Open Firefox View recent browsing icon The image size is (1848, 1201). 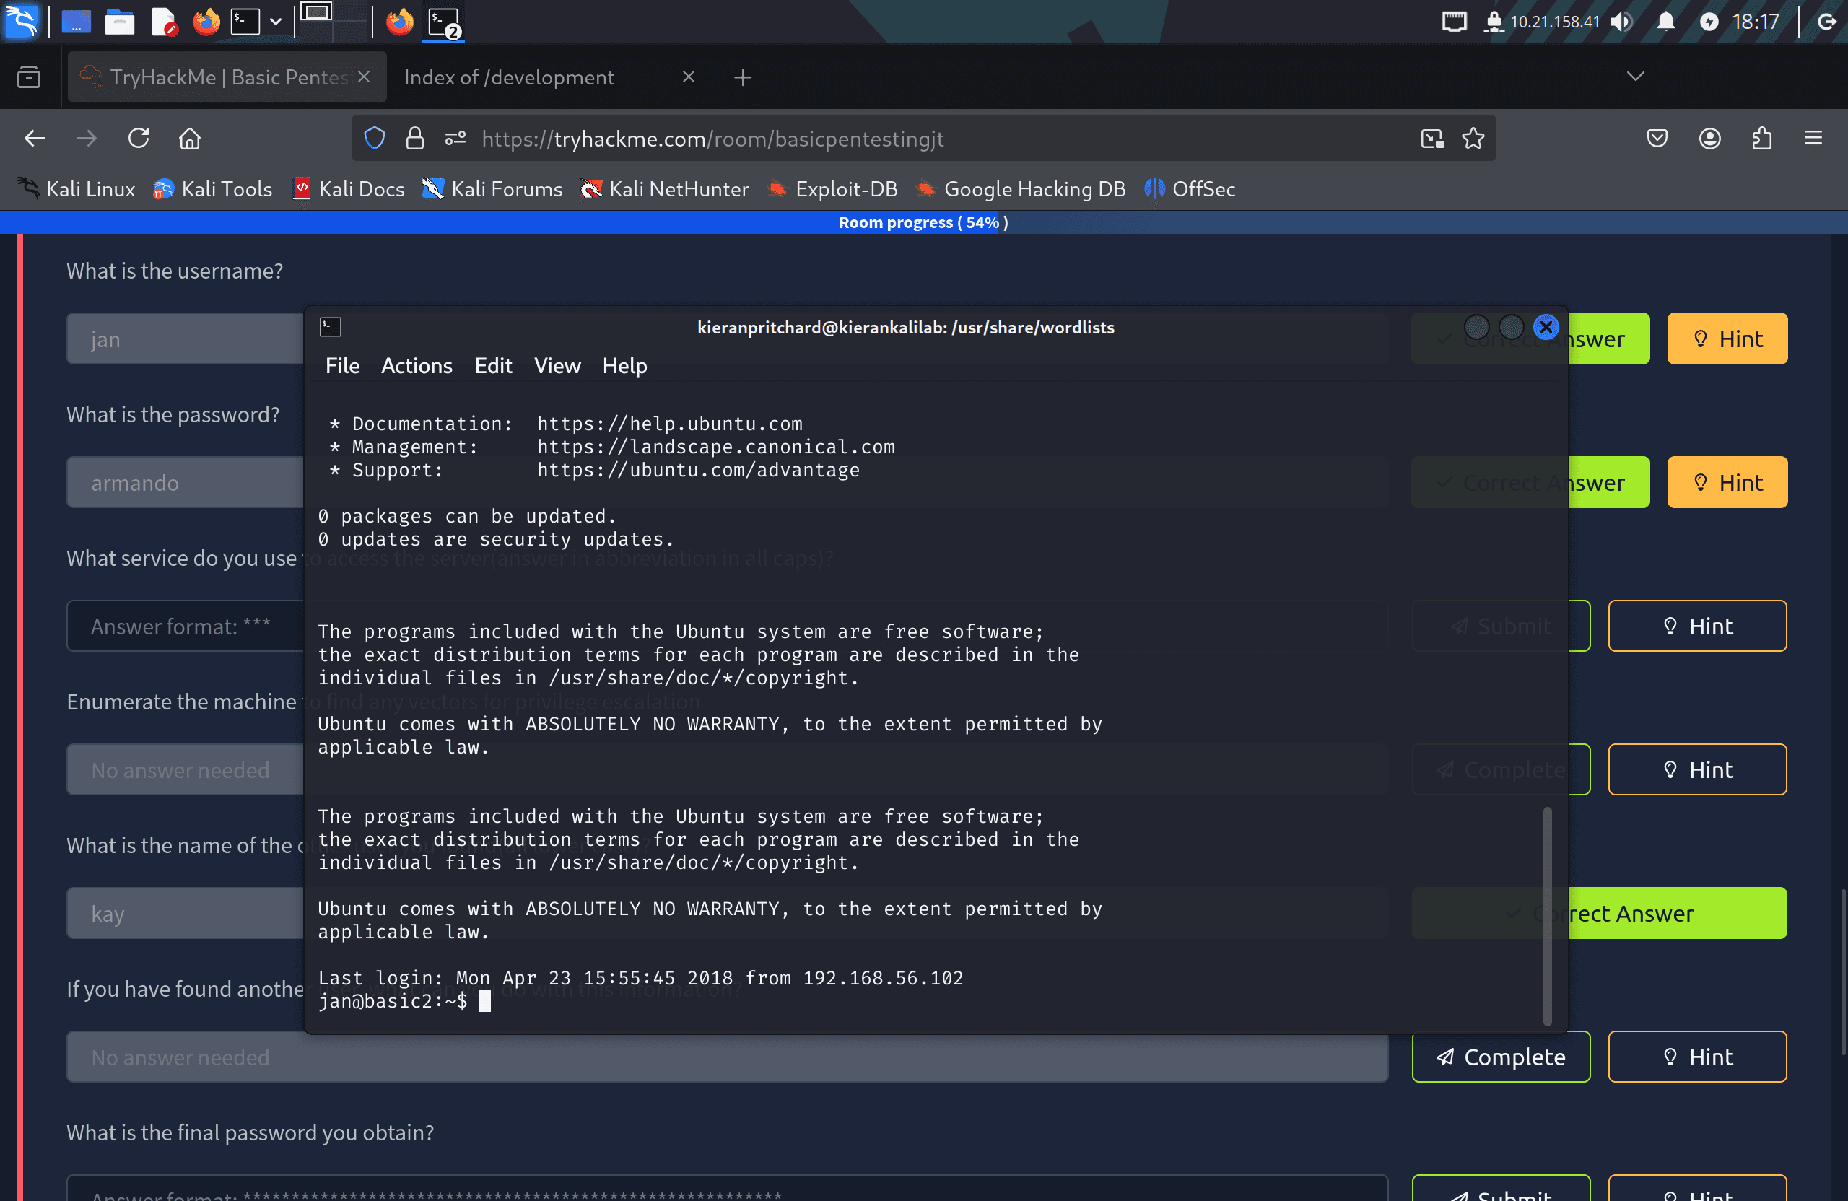[29, 77]
